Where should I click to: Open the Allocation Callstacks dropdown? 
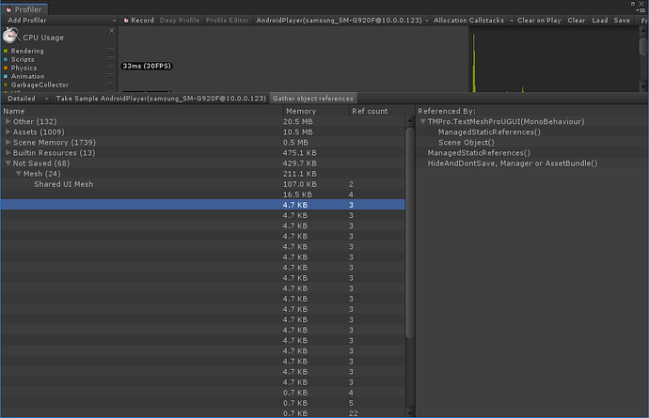[x=473, y=21]
